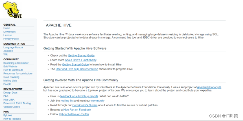Screen dimensions: 243x121
Task: Open the Edit Website link
Action: tap(10, 66)
